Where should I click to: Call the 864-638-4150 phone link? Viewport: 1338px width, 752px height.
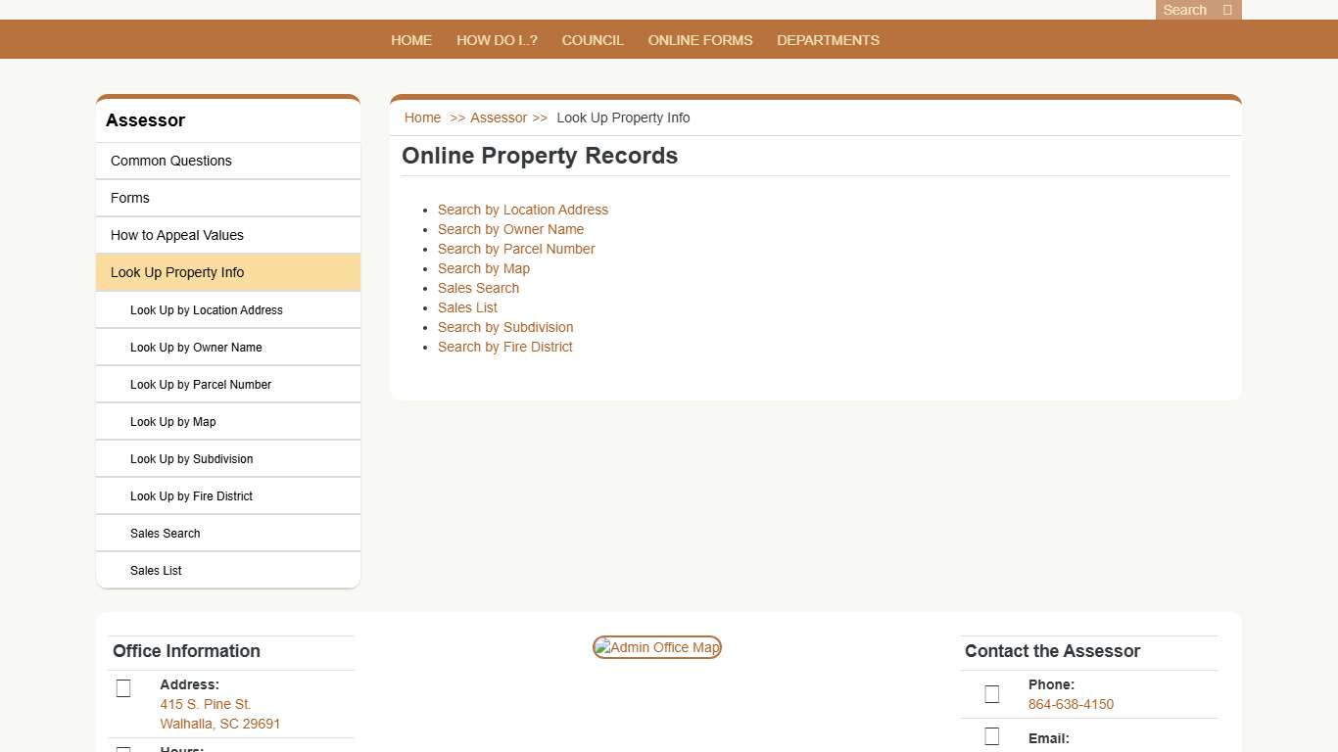click(1071, 704)
